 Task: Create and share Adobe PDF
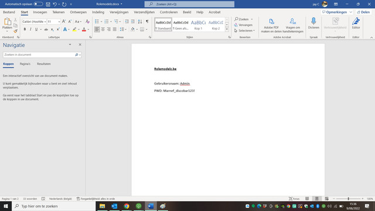point(271,25)
